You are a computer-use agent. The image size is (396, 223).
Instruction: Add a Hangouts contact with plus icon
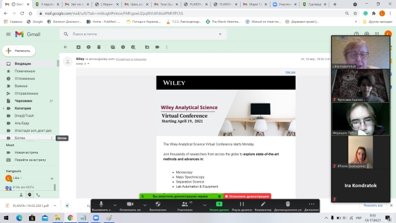pos(52,178)
